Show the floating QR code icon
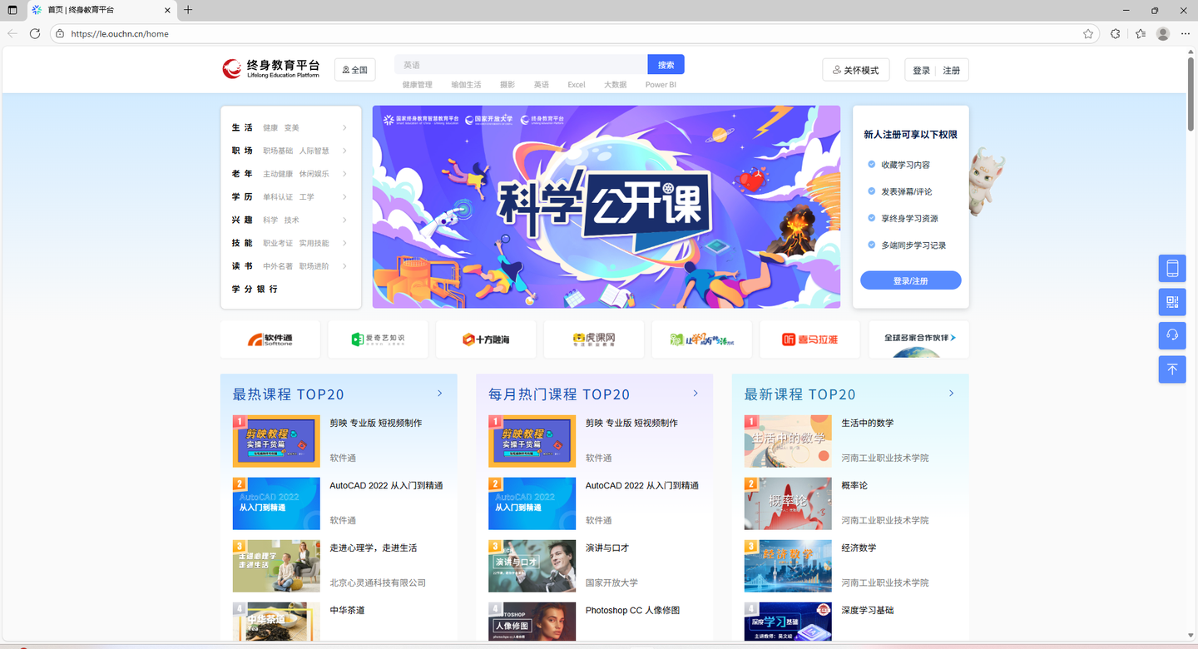This screenshot has width=1198, height=649. 1172,302
